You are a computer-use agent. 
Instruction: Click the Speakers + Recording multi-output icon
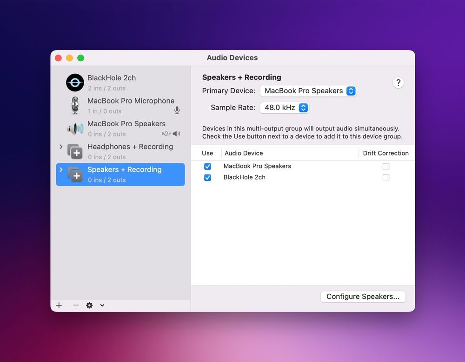pyautogui.click(x=75, y=175)
